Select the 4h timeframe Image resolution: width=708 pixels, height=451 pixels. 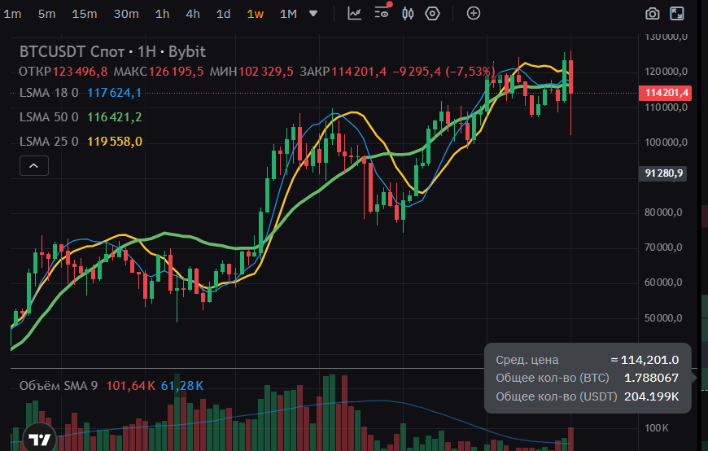(192, 13)
